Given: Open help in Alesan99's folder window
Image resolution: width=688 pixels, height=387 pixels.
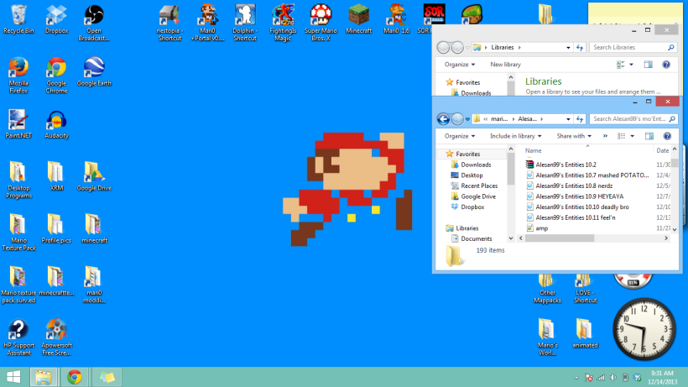Looking at the screenshot, I should coord(667,136).
